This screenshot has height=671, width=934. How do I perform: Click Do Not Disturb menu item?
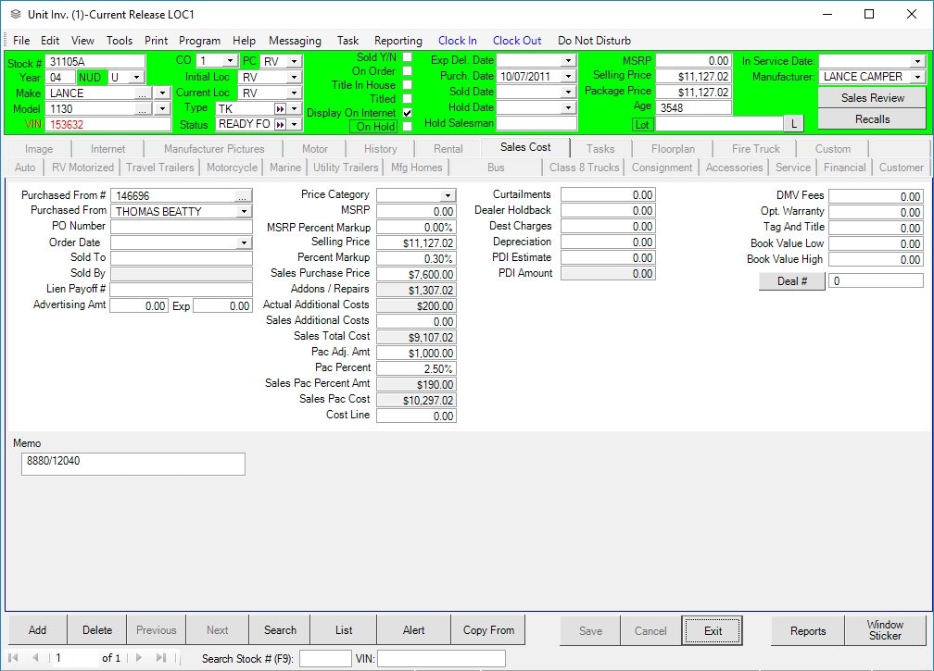pos(595,41)
